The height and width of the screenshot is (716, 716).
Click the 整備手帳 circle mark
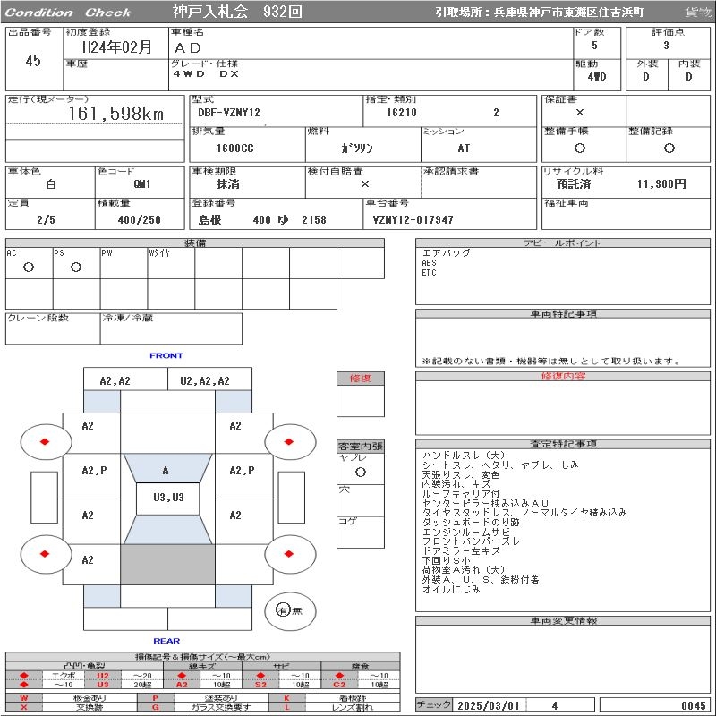coord(579,148)
